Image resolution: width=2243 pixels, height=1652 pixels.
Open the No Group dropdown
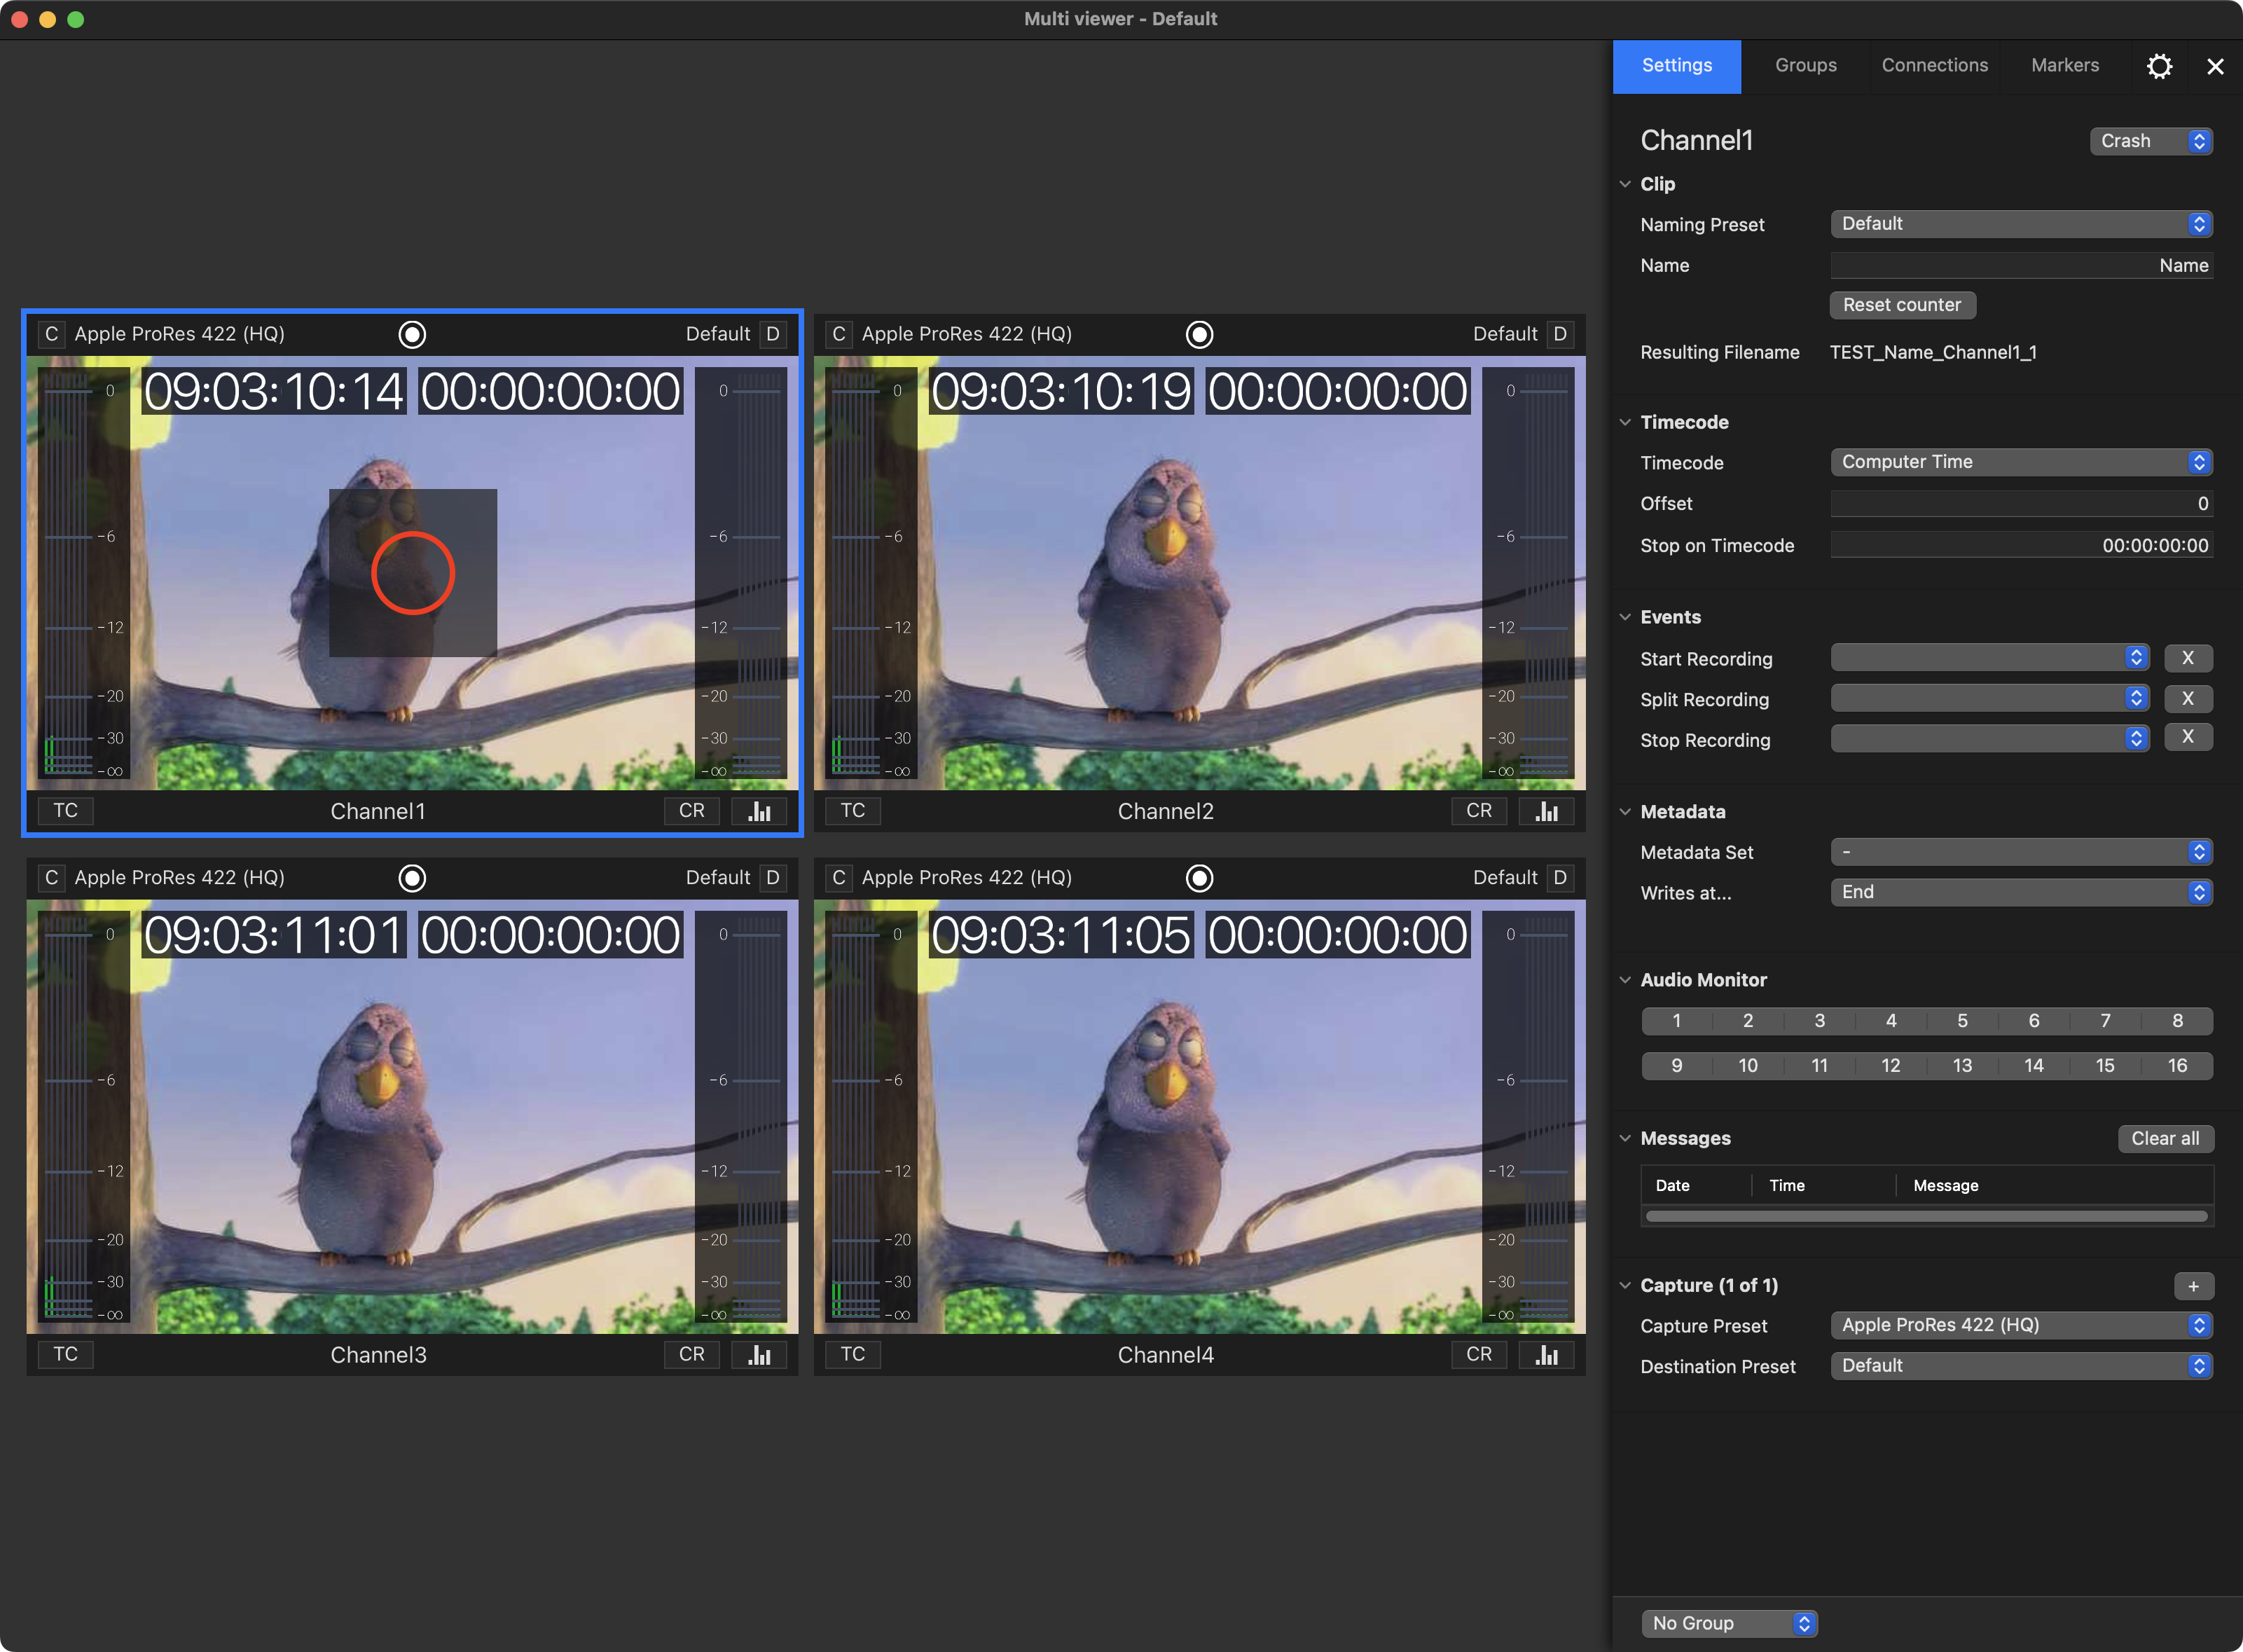click(x=1729, y=1623)
